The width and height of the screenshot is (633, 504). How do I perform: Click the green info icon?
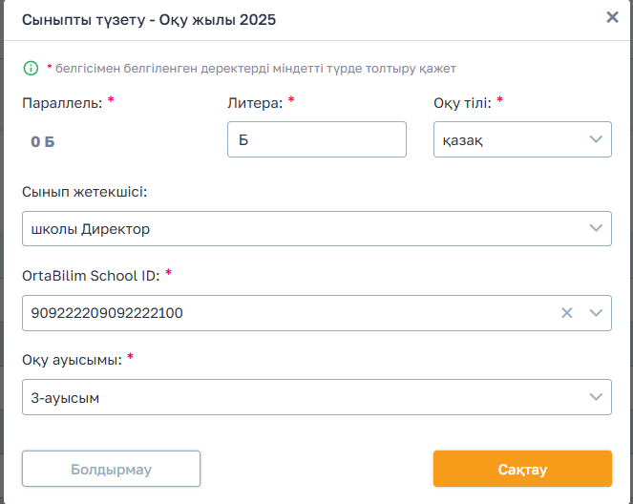pos(31,68)
